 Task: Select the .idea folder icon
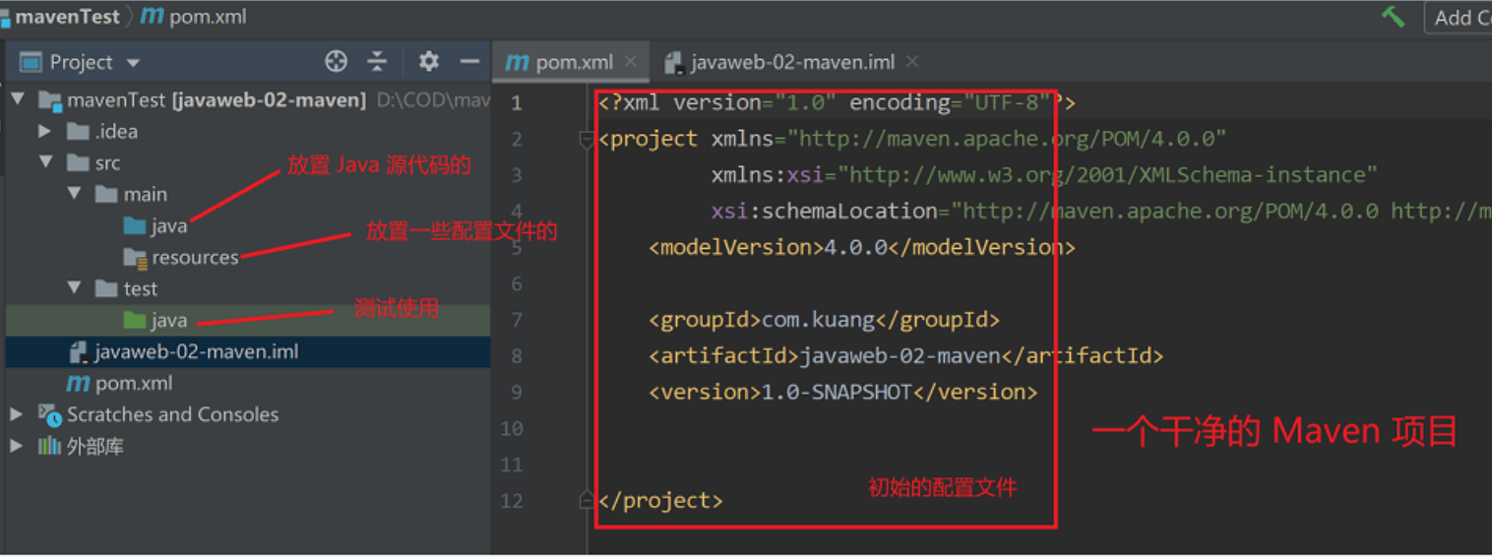[78, 131]
